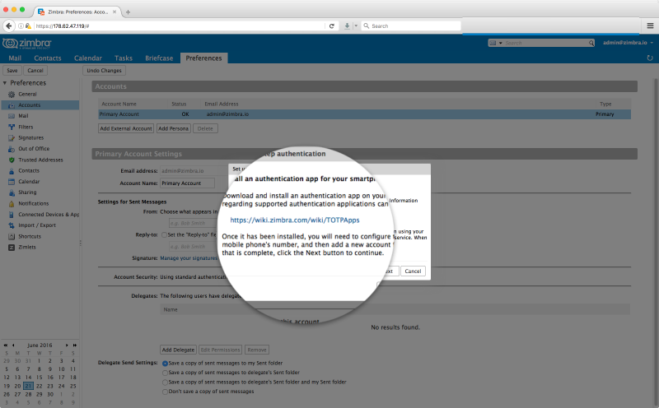Open Mail preferences envelope icon
Screen dimensions: 659x408
point(12,116)
